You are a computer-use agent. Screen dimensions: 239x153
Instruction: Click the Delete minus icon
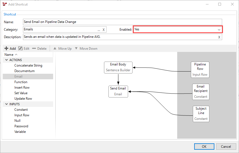click(x=34, y=48)
